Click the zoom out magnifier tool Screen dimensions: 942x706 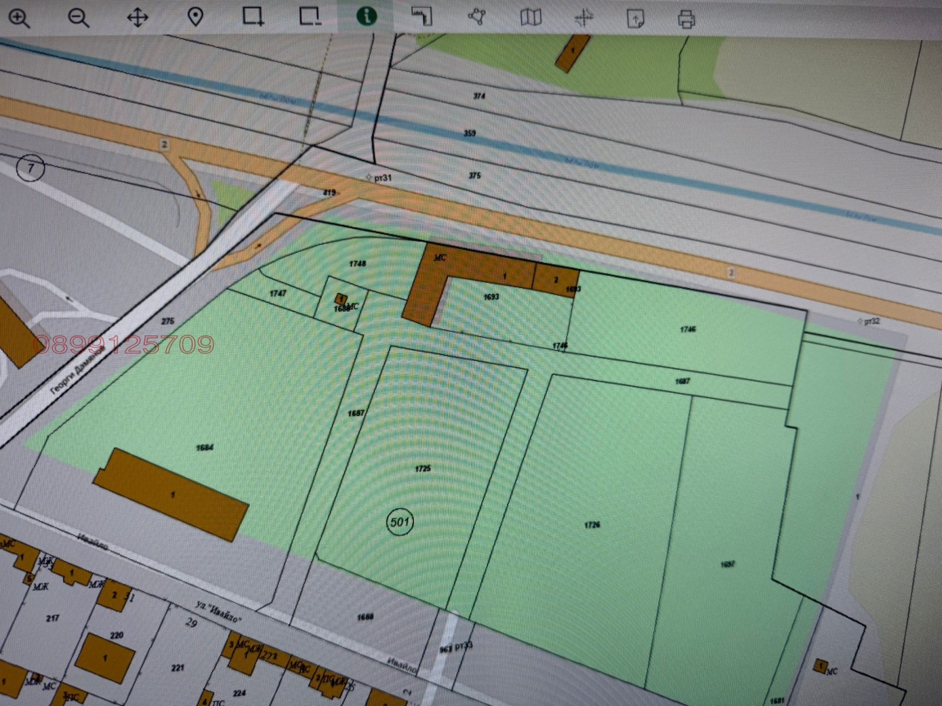point(78,18)
